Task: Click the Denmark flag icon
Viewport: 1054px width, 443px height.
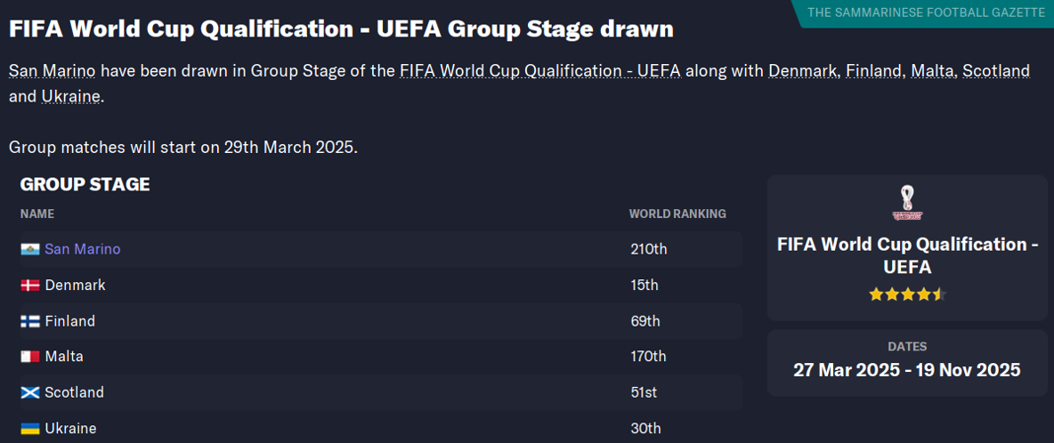Action: coord(30,286)
